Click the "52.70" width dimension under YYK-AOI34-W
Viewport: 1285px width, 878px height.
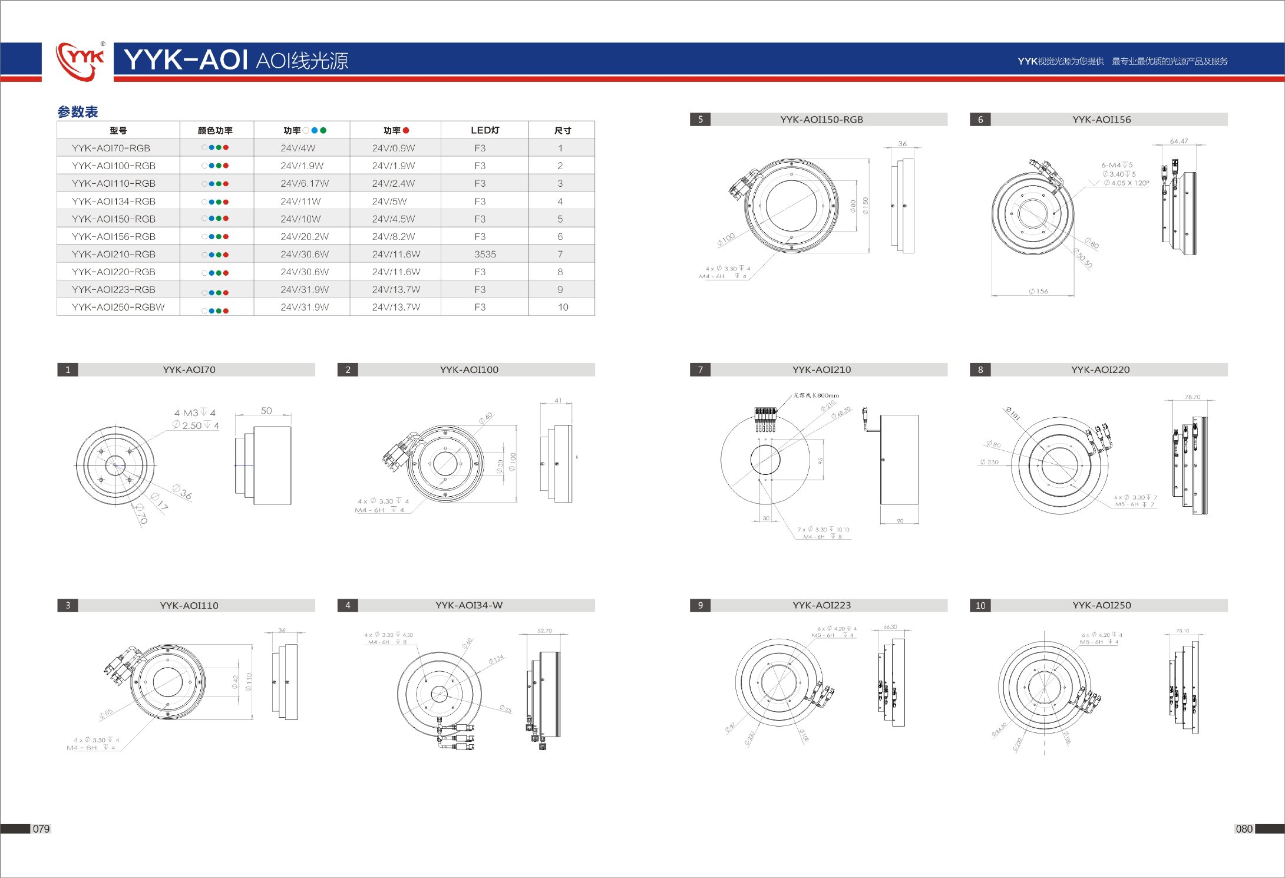(x=544, y=631)
